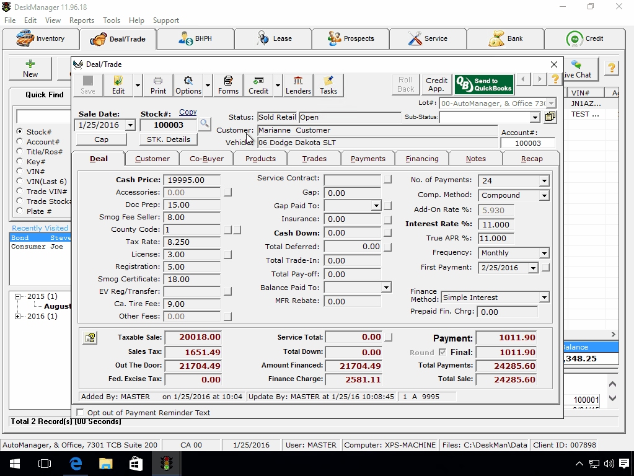Enable Opt out of Payment Reminder Text

click(80, 412)
